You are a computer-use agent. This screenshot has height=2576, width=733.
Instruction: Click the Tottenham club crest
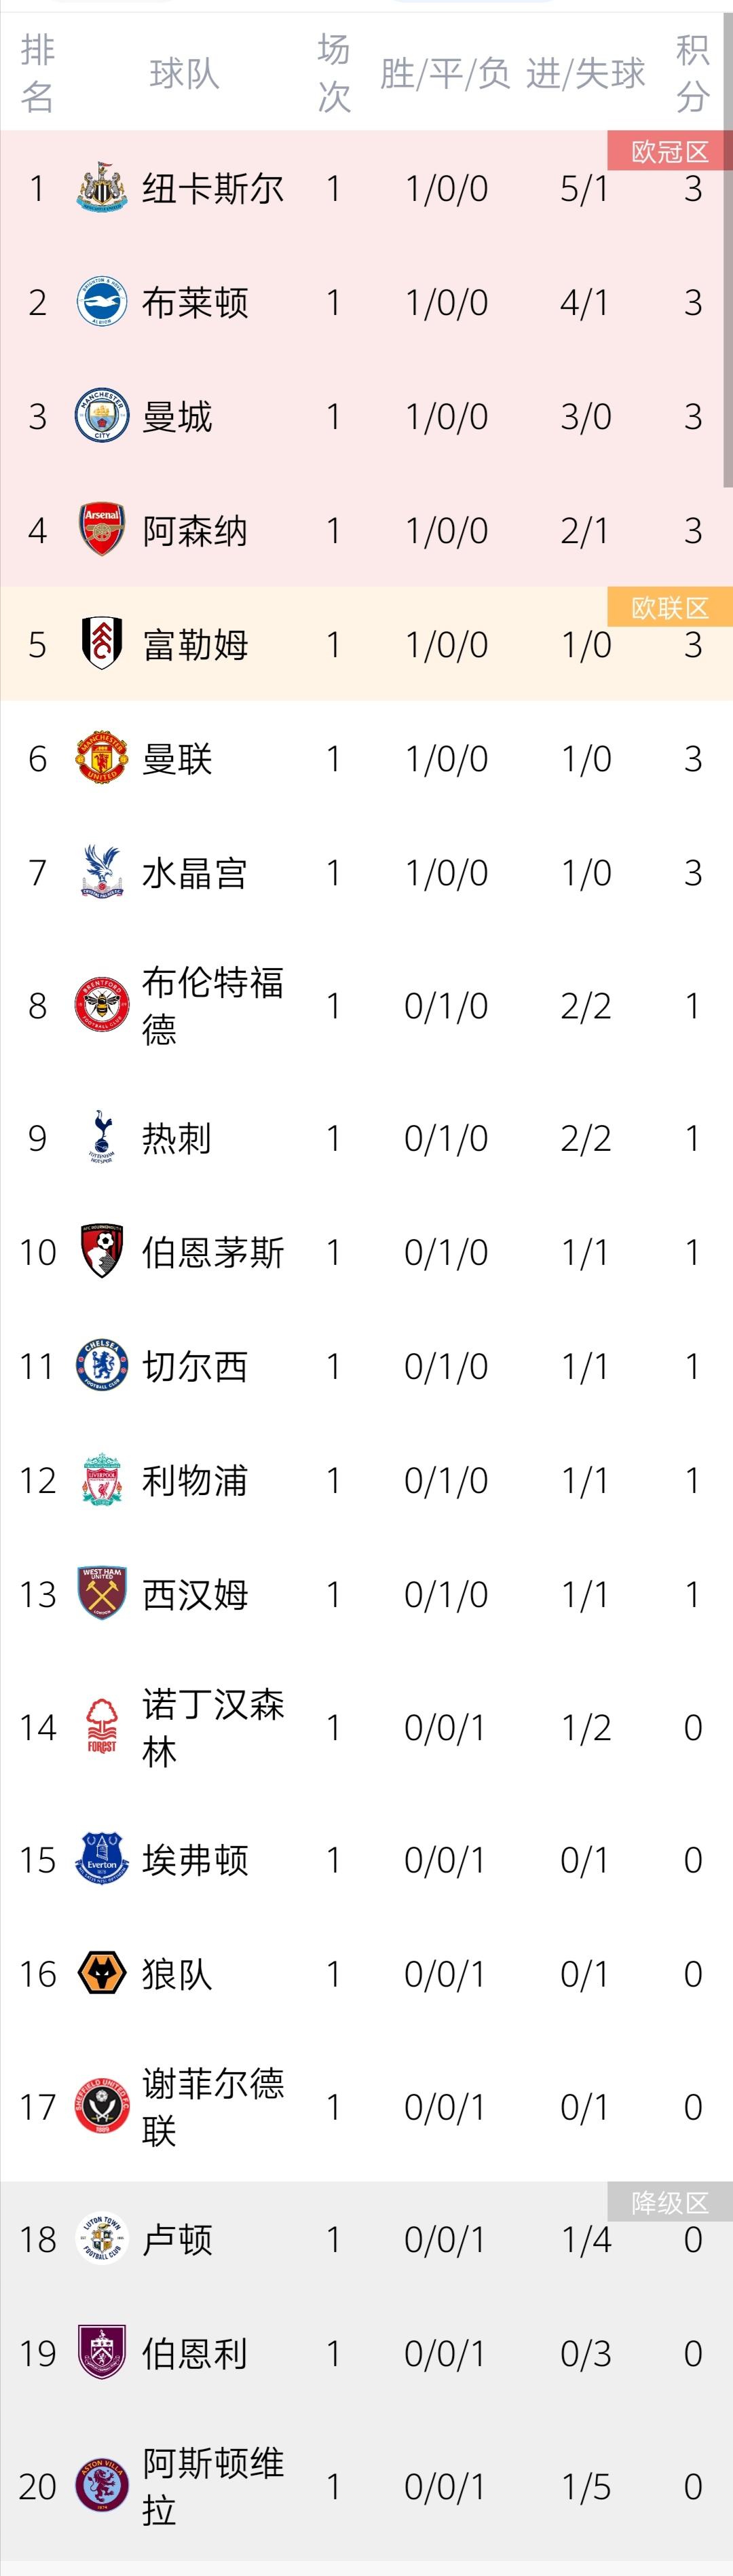(x=102, y=1138)
